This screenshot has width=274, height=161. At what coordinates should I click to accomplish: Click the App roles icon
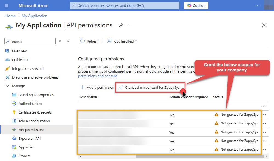(x=14, y=147)
